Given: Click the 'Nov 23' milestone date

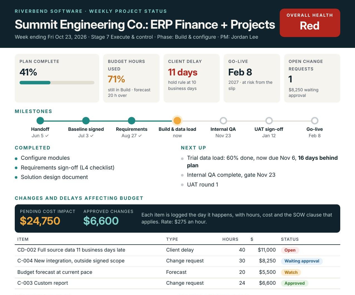Looking at the screenshot, I should [x=223, y=136].
